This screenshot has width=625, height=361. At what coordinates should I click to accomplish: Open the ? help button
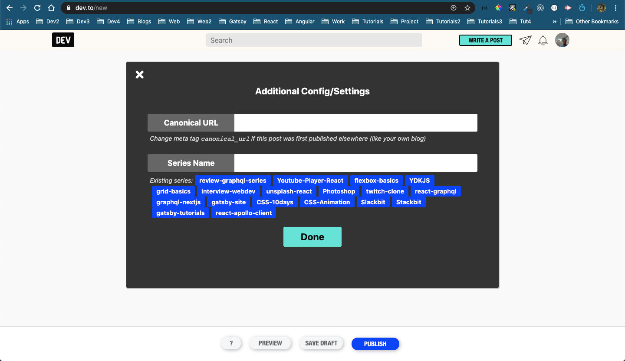(231, 343)
